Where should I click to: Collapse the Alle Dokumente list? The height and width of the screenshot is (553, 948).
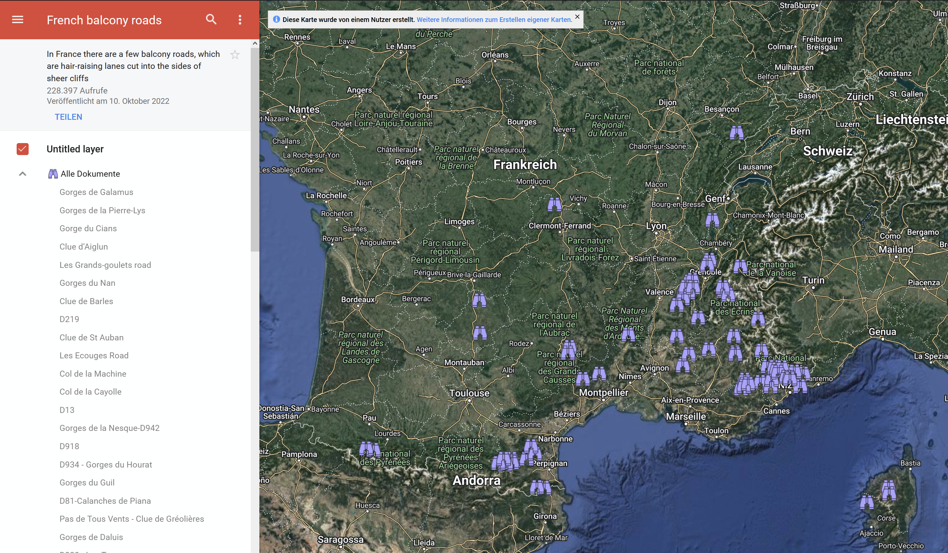coord(23,174)
